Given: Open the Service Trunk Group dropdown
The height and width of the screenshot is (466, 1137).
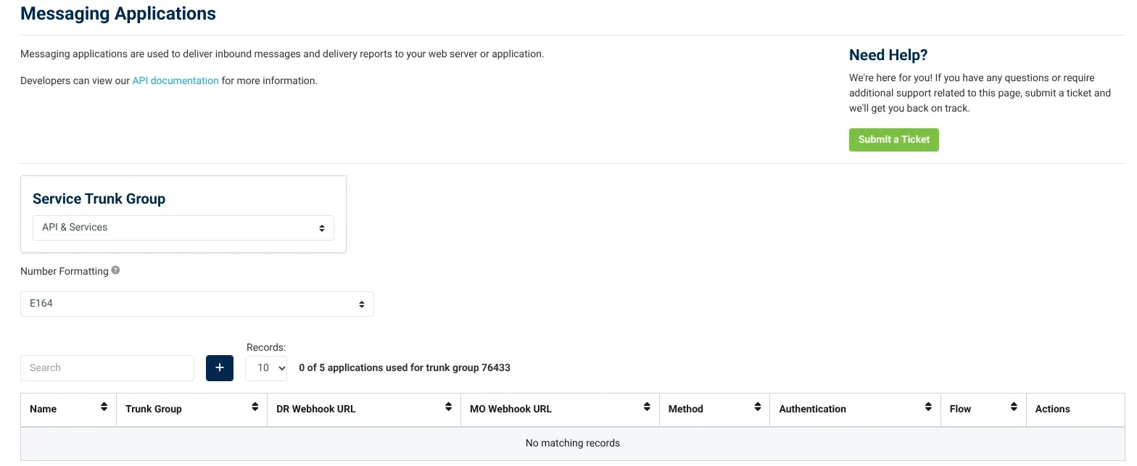Looking at the screenshot, I should click(x=183, y=228).
